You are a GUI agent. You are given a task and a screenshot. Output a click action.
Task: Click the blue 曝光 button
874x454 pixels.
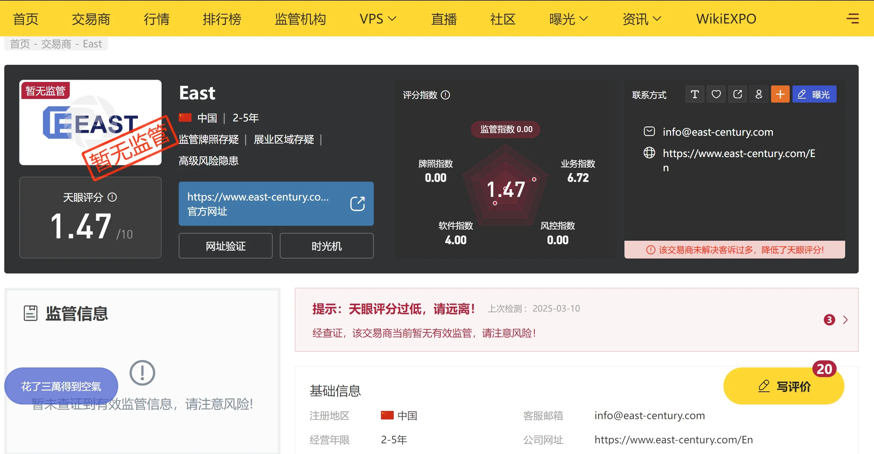point(814,94)
